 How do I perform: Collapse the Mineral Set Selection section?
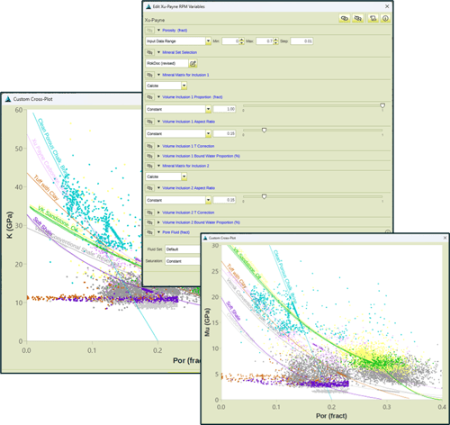[158, 52]
